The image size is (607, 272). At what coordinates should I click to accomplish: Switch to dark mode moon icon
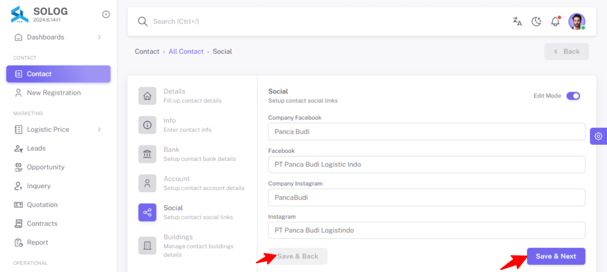point(536,22)
